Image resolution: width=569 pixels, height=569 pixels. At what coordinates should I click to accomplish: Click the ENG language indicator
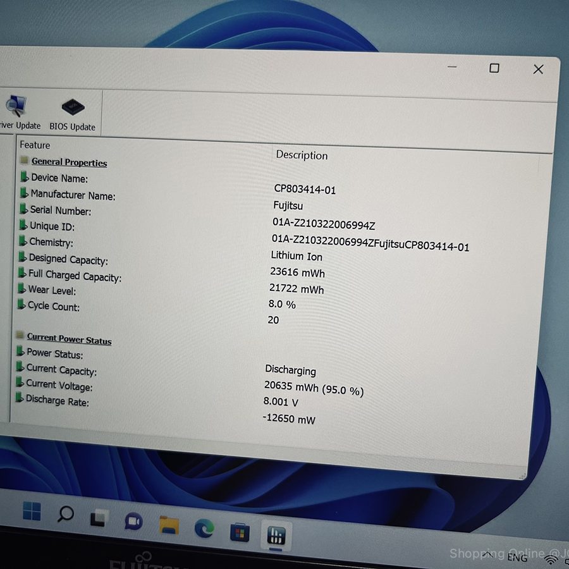(x=517, y=557)
